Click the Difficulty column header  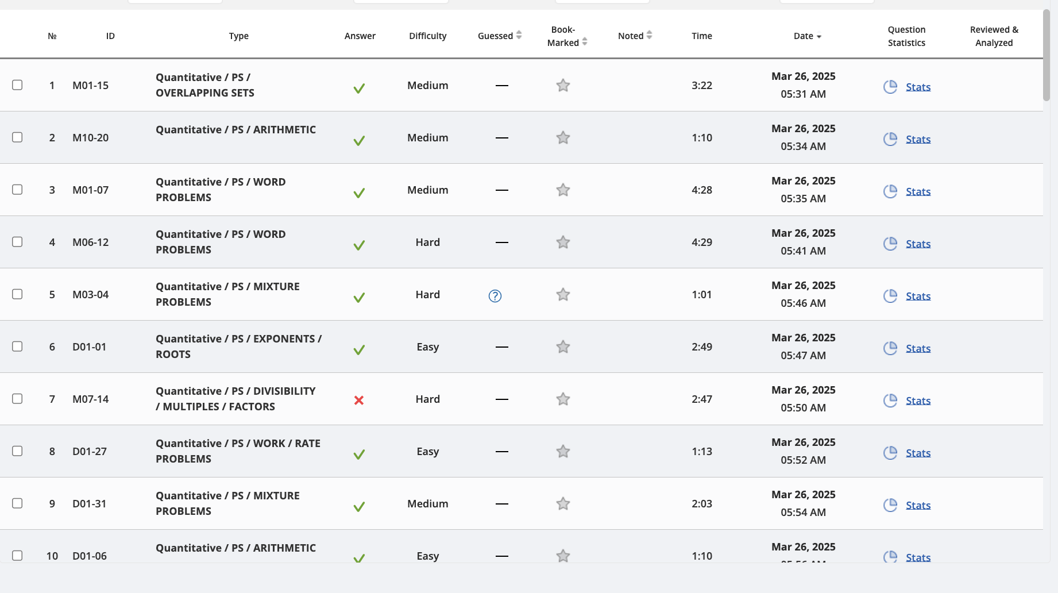[427, 36]
